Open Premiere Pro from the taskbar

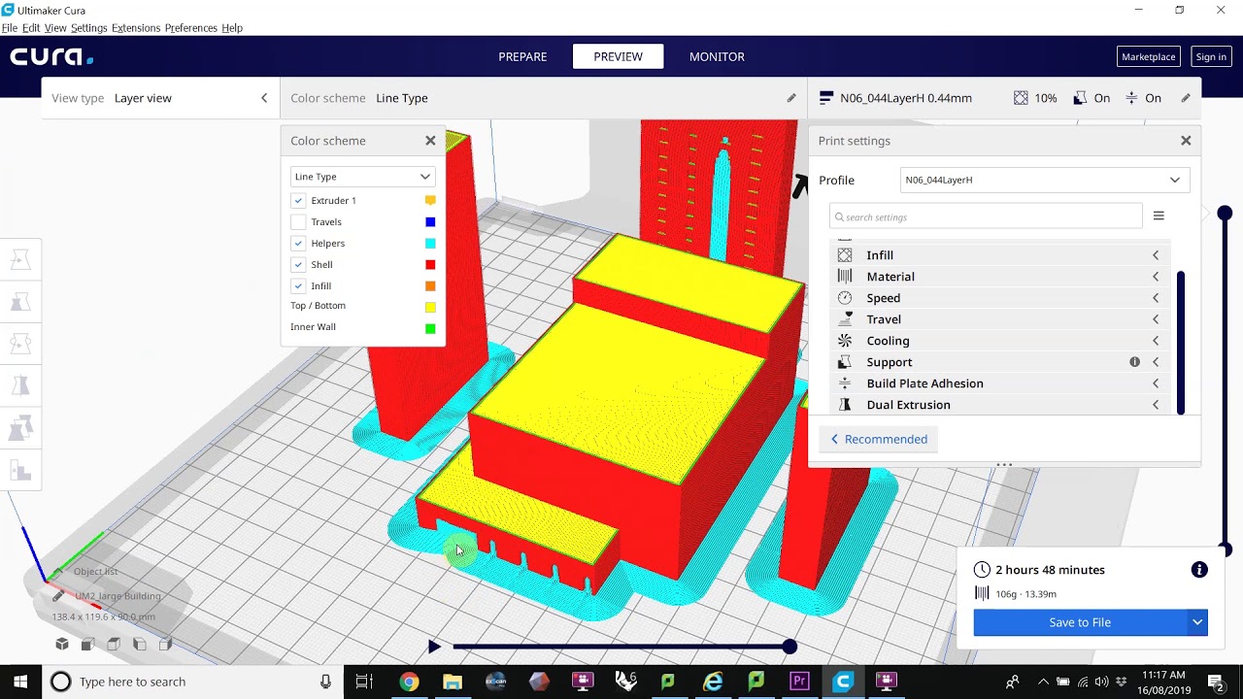click(x=799, y=682)
